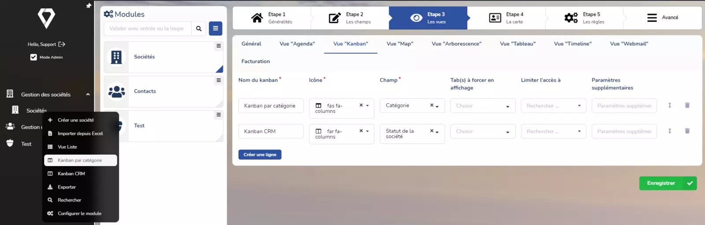
Task: Open the blue hamburger menu in Modules
Action: coord(215,29)
